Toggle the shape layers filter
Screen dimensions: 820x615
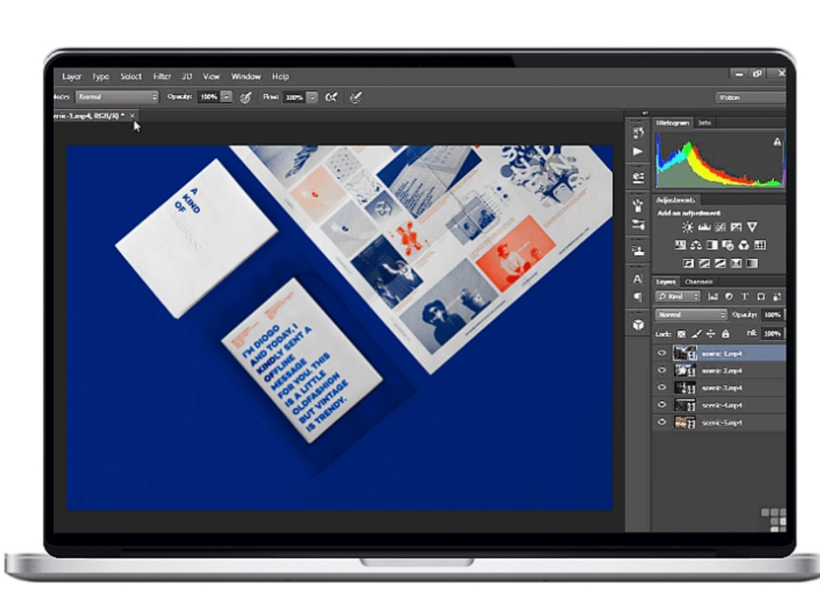761,297
